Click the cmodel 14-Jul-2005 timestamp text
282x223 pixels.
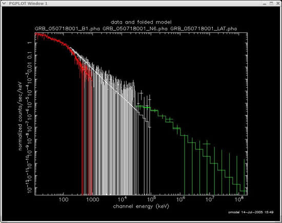point(251,212)
